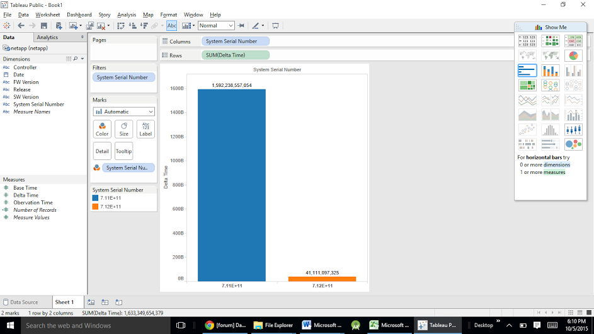Viewport: 594px width, 334px height.
Task: Choose treemap in Show Me
Action: pos(527,85)
